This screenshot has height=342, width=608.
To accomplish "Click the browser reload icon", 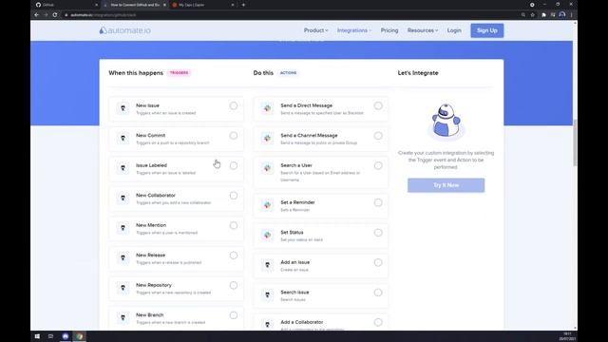I will pos(55,15).
